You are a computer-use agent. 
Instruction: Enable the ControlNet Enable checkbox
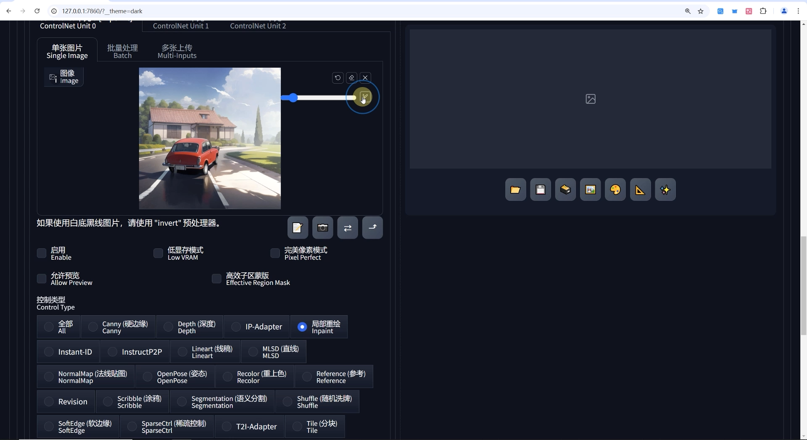click(42, 253)
